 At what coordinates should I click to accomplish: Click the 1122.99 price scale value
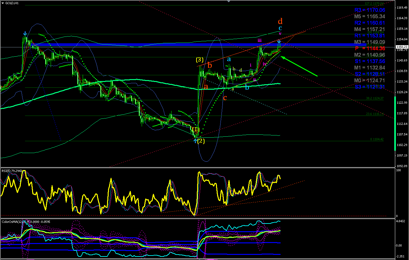click(402, 102)
